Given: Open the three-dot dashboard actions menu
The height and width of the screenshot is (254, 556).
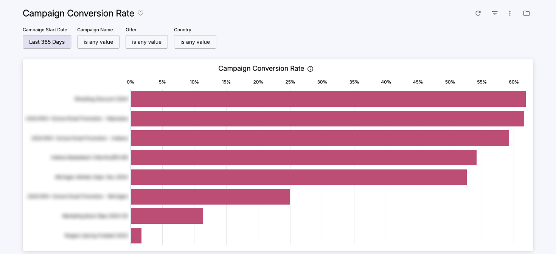Looking at the screenshot, I should click(510, 13).
